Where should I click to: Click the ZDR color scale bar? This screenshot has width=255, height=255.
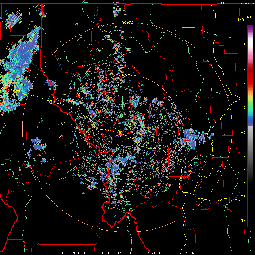pyautogui.click(x=250, y=126)
